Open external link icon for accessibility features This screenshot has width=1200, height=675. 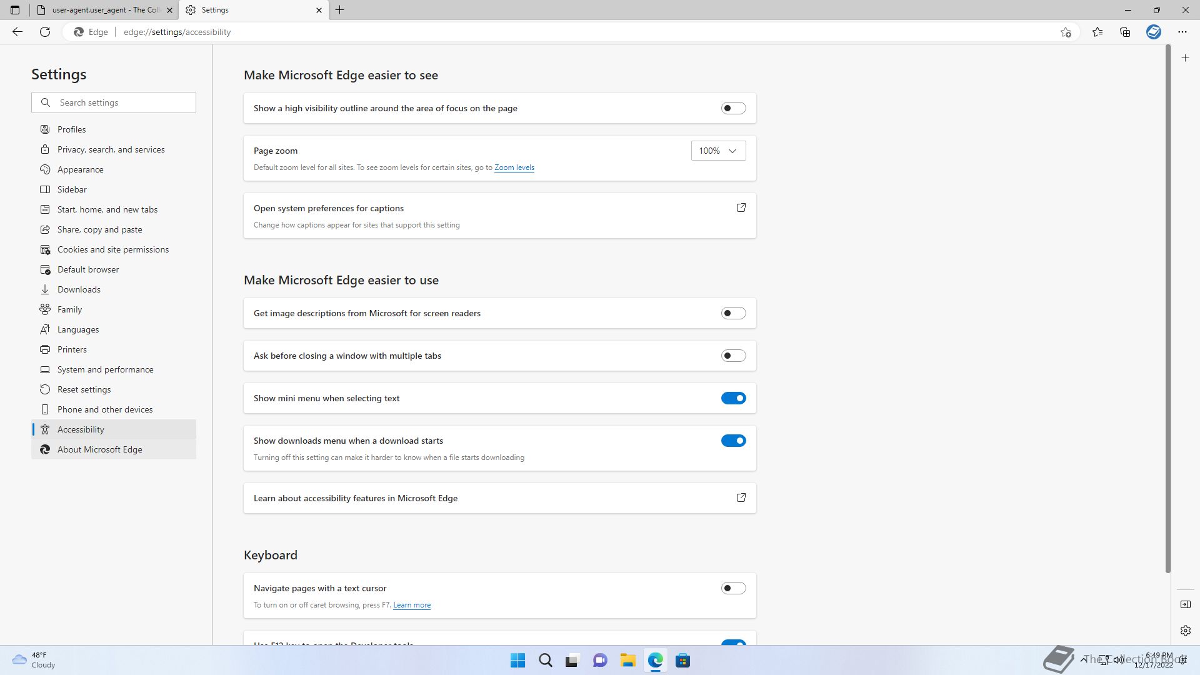pos(741,497)
